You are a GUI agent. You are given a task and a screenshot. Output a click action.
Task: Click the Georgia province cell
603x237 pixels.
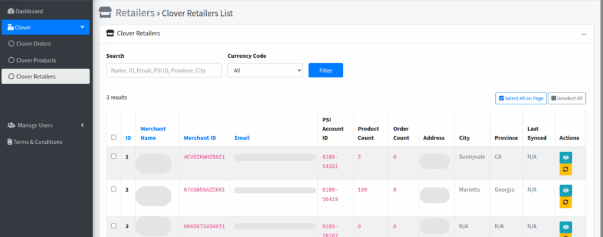[505, 190]
